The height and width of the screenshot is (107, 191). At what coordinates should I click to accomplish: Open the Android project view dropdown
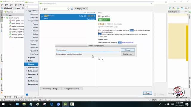pos(10,12)
